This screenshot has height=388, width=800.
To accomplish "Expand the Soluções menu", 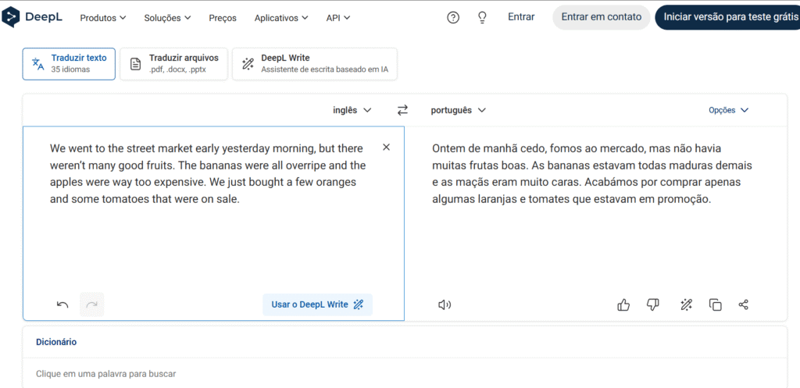I will [168, 18].
